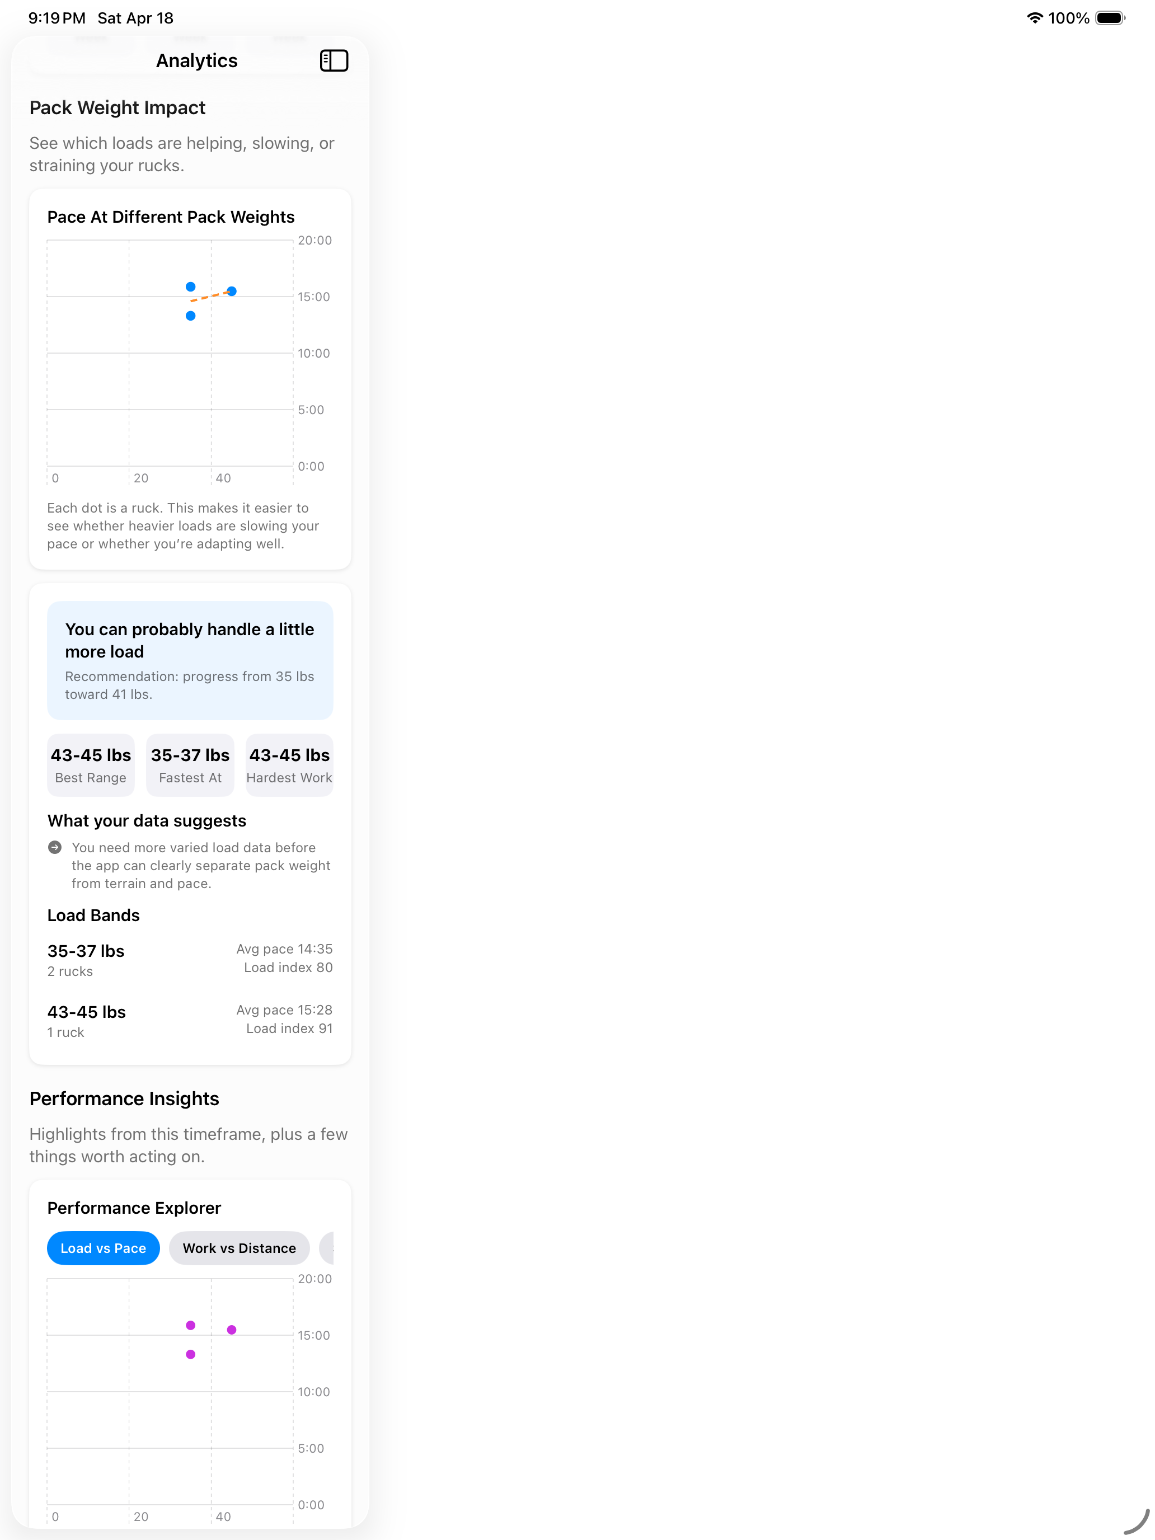Screen dimensions: 1155x1540
Task: Click the 20:00 label on the pace chart
Action: point(314,240)
